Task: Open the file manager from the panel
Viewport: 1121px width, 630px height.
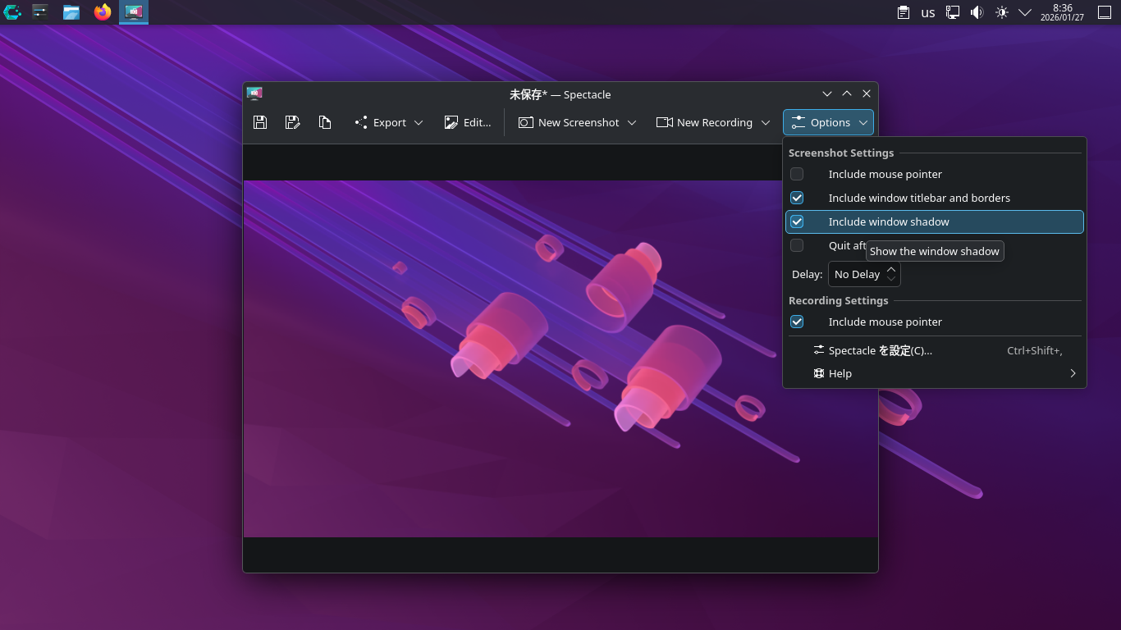Action: [x=71, y=12]
